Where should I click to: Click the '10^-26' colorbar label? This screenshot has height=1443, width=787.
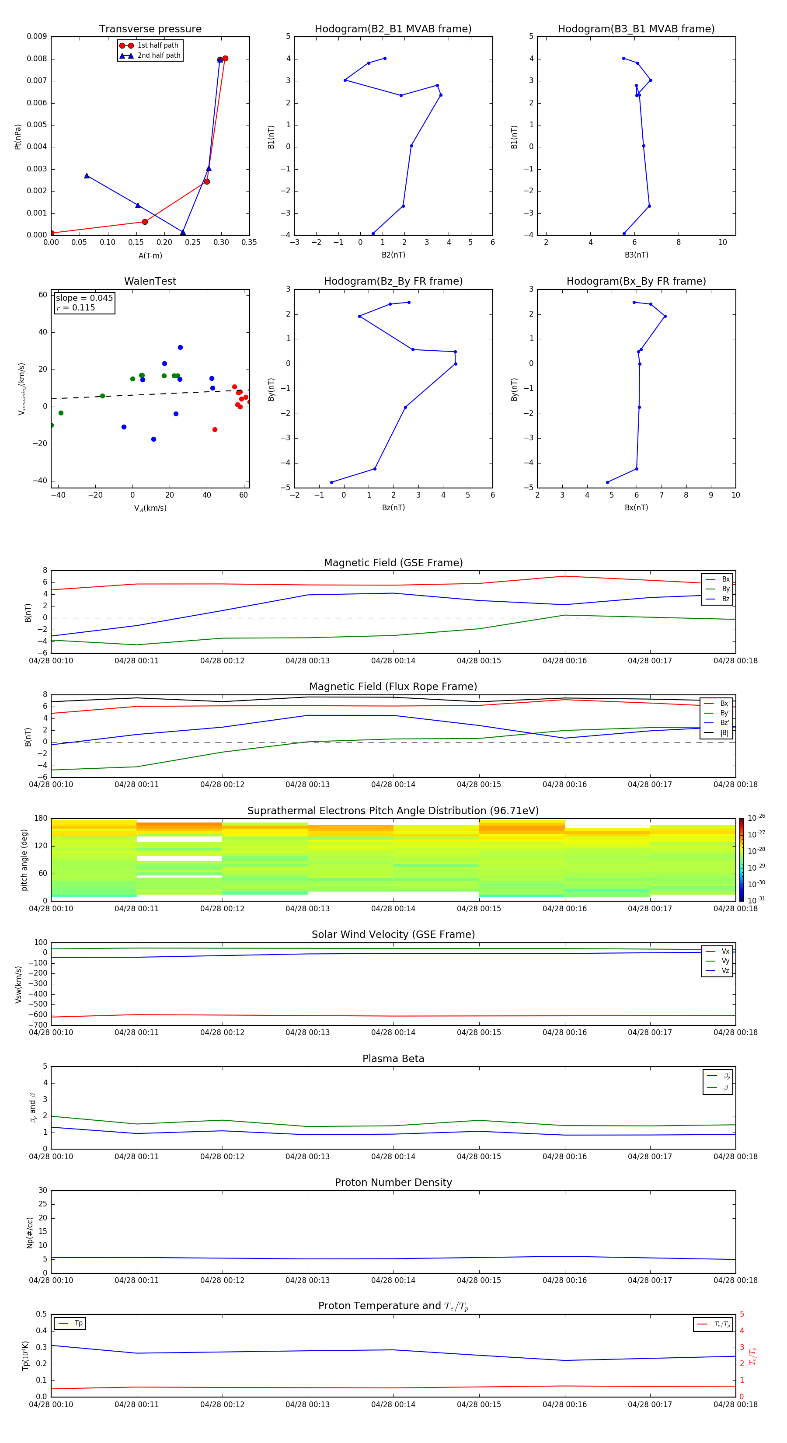click(x=756, y=818)
